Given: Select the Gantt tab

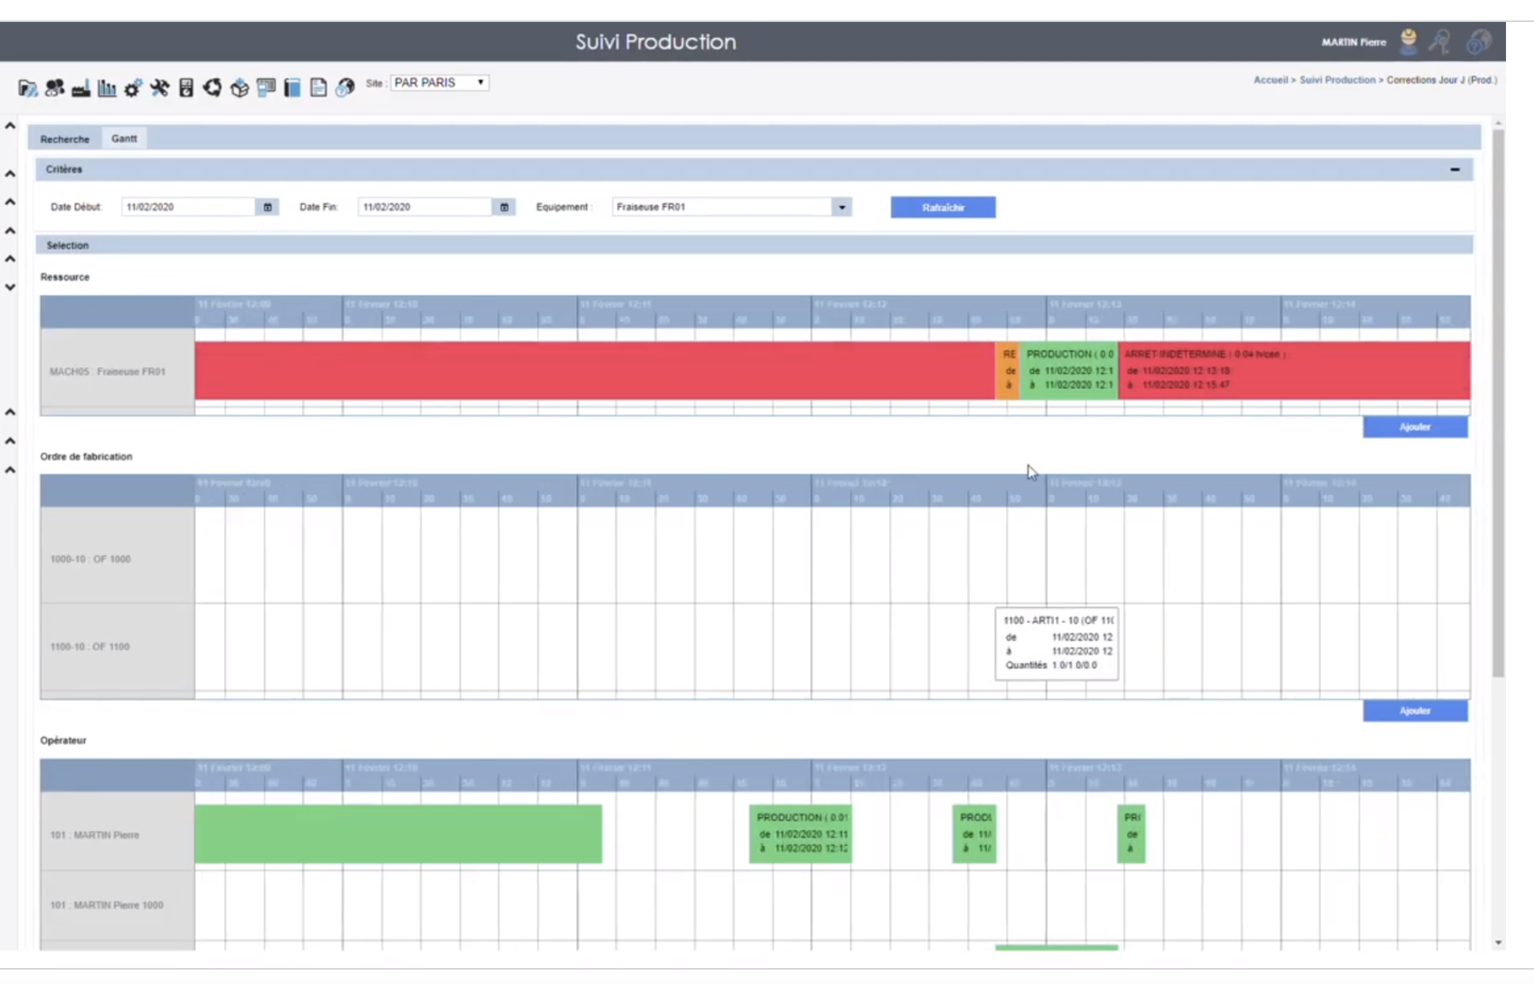Looking at the screenshot, I should 124,139.
